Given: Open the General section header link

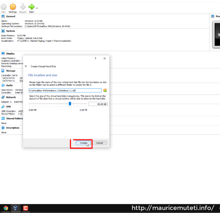Looking at the screenshot, I should point(11,16).
